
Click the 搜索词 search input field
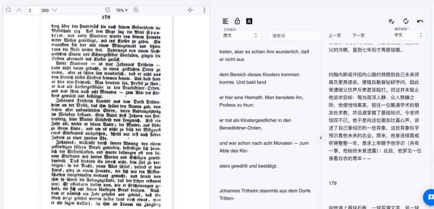pos(294,35)
